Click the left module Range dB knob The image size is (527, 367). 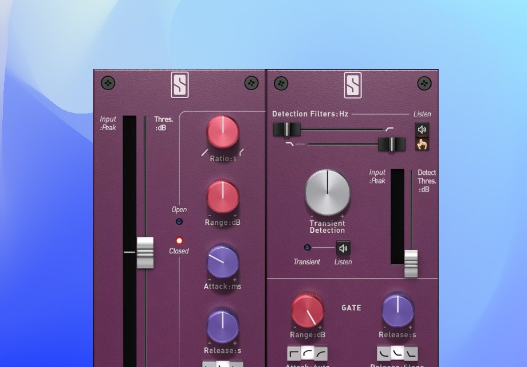(x=222, y=197)
